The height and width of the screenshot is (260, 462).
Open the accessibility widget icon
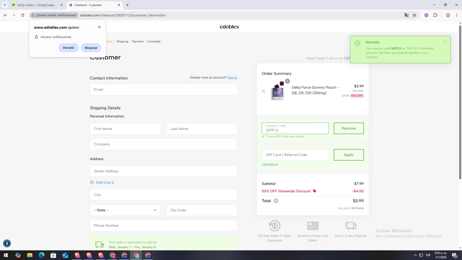(x=7, y=243)
